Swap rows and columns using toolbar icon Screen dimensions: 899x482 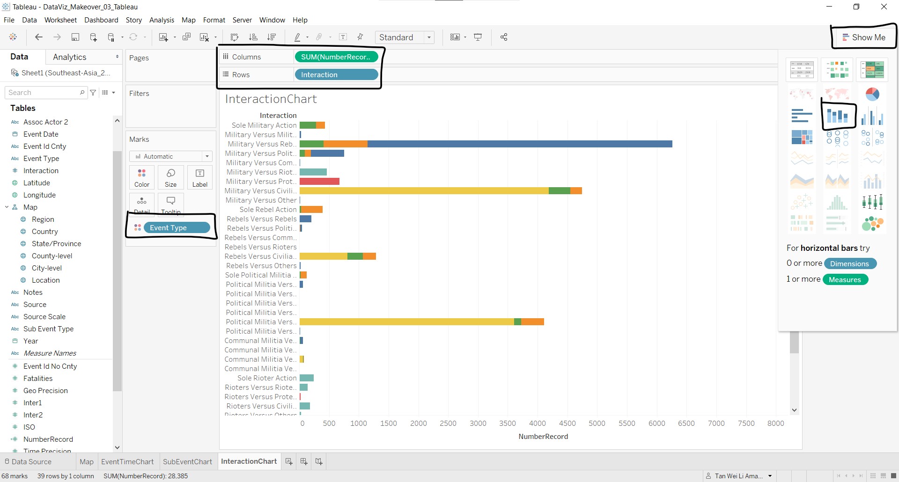click(235, 37)
